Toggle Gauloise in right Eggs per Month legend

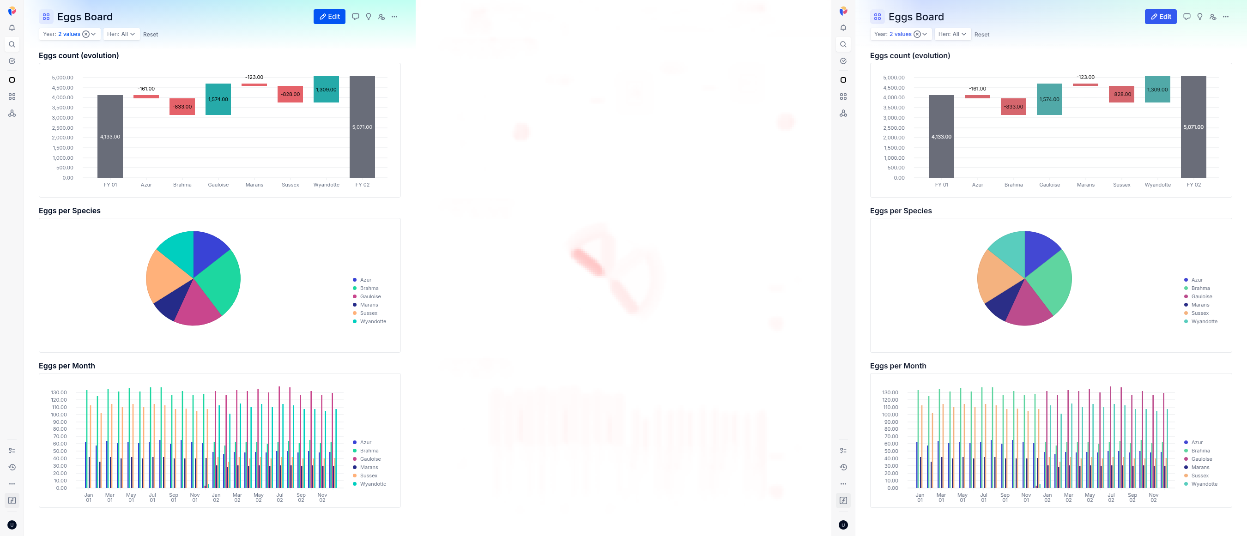(x=1198, y=458)
